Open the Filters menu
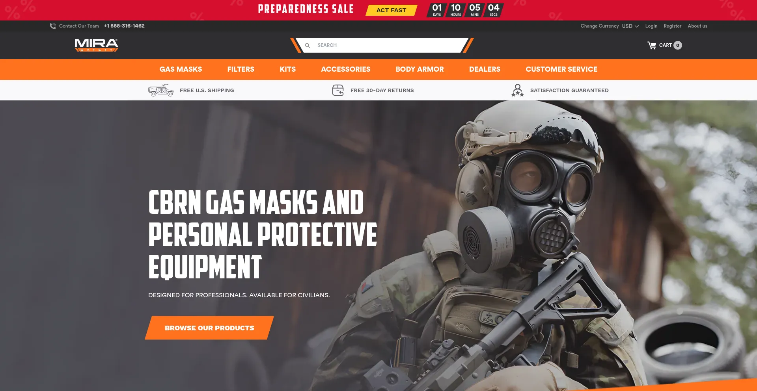 coord(241,69)
